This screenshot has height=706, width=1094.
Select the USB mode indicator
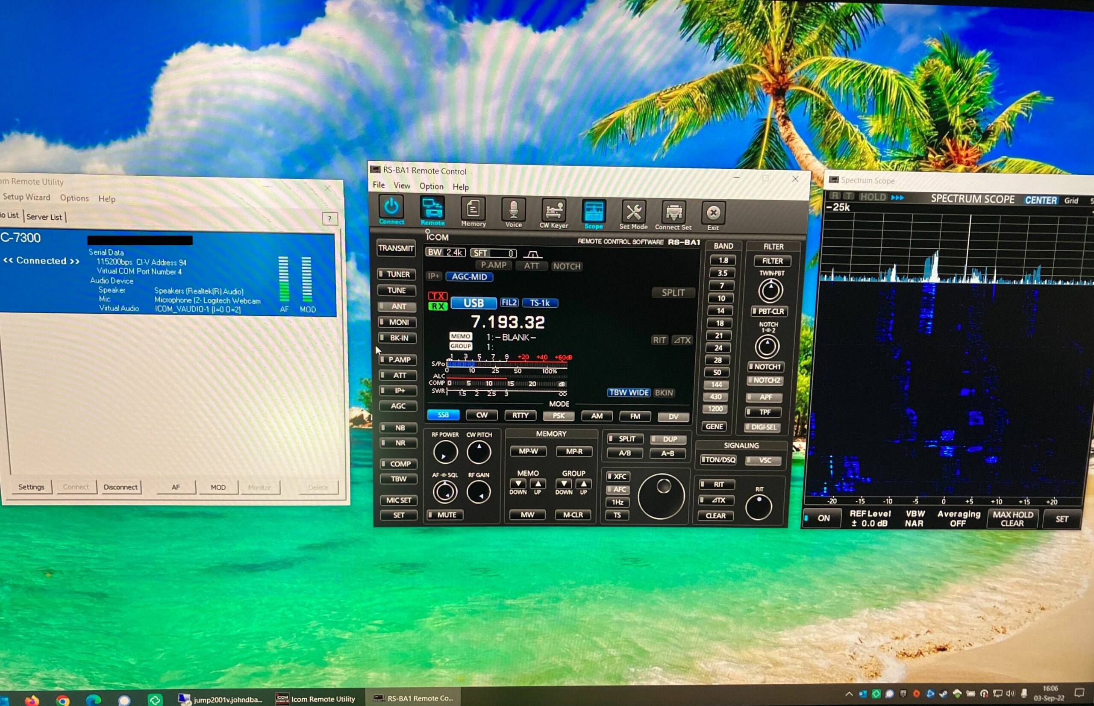click(x=473, y=303)
